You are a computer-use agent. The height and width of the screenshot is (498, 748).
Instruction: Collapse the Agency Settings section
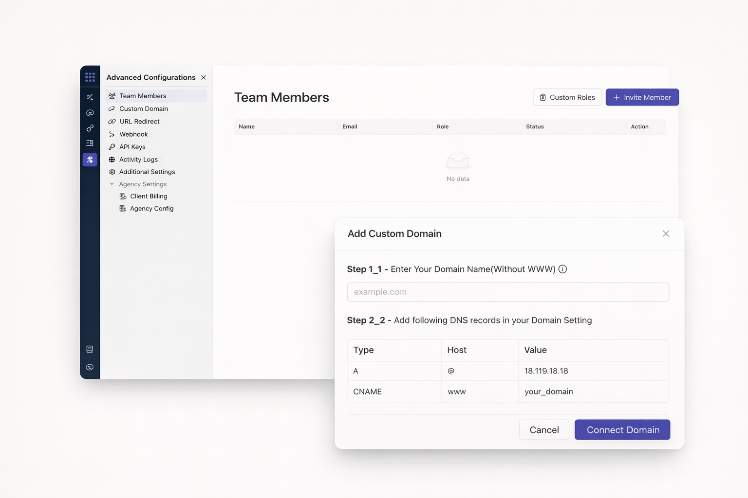[x=112, y=184]
